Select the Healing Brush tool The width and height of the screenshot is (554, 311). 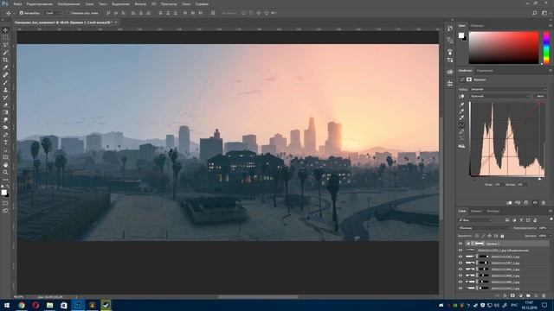[x=5, y=75]
